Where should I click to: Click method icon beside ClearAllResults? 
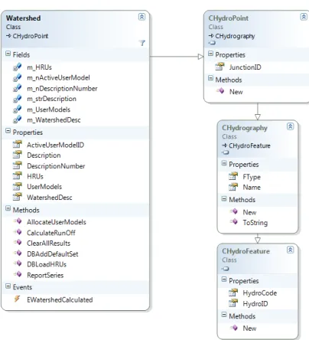(18, 243)
